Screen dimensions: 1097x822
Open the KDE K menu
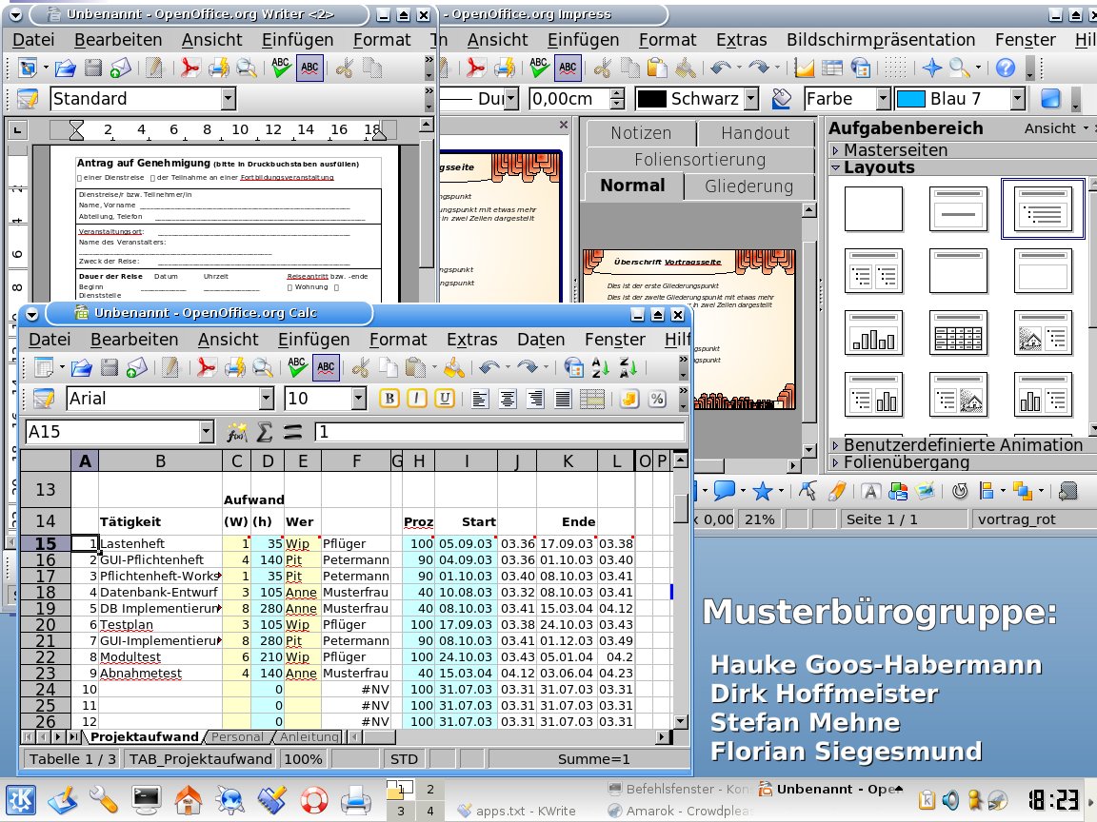coord(20,799)
